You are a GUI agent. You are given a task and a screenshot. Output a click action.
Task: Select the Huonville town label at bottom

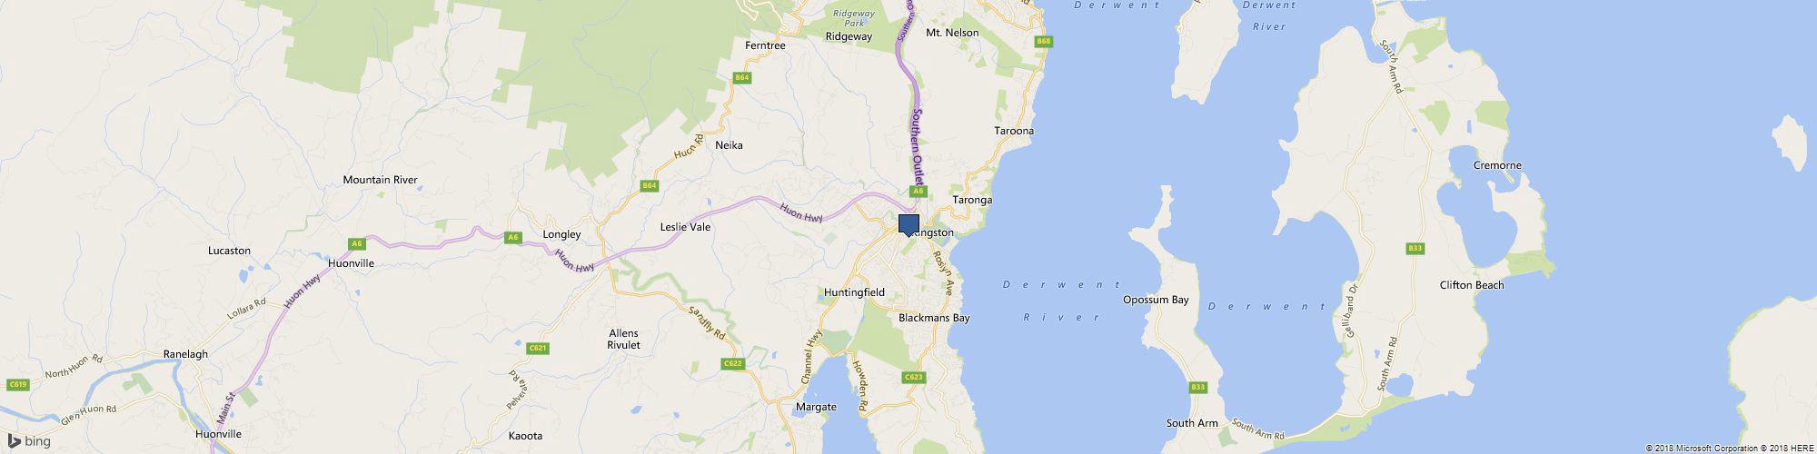coord(218,435)
